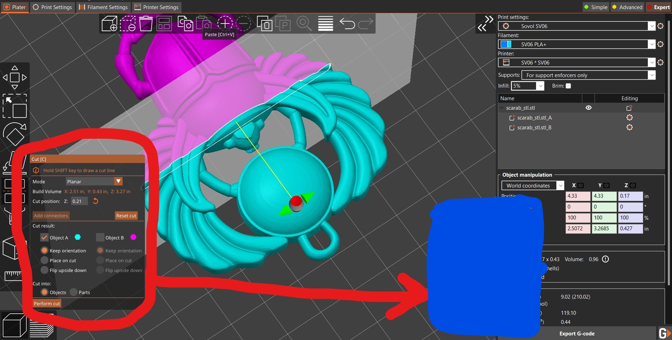Delete all objects using the trash icon
Screen dimensions: 672x340
tap(146, 23)
